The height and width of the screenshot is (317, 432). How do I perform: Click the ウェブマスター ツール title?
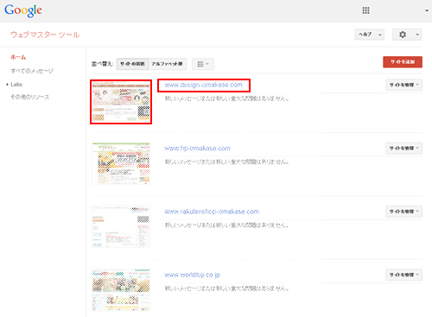pyautogui.click(x=45, y=35)
